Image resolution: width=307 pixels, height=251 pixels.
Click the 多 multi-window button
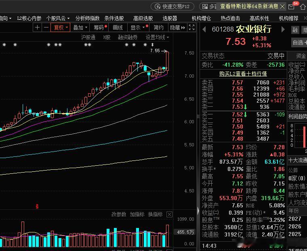(209, 6)
